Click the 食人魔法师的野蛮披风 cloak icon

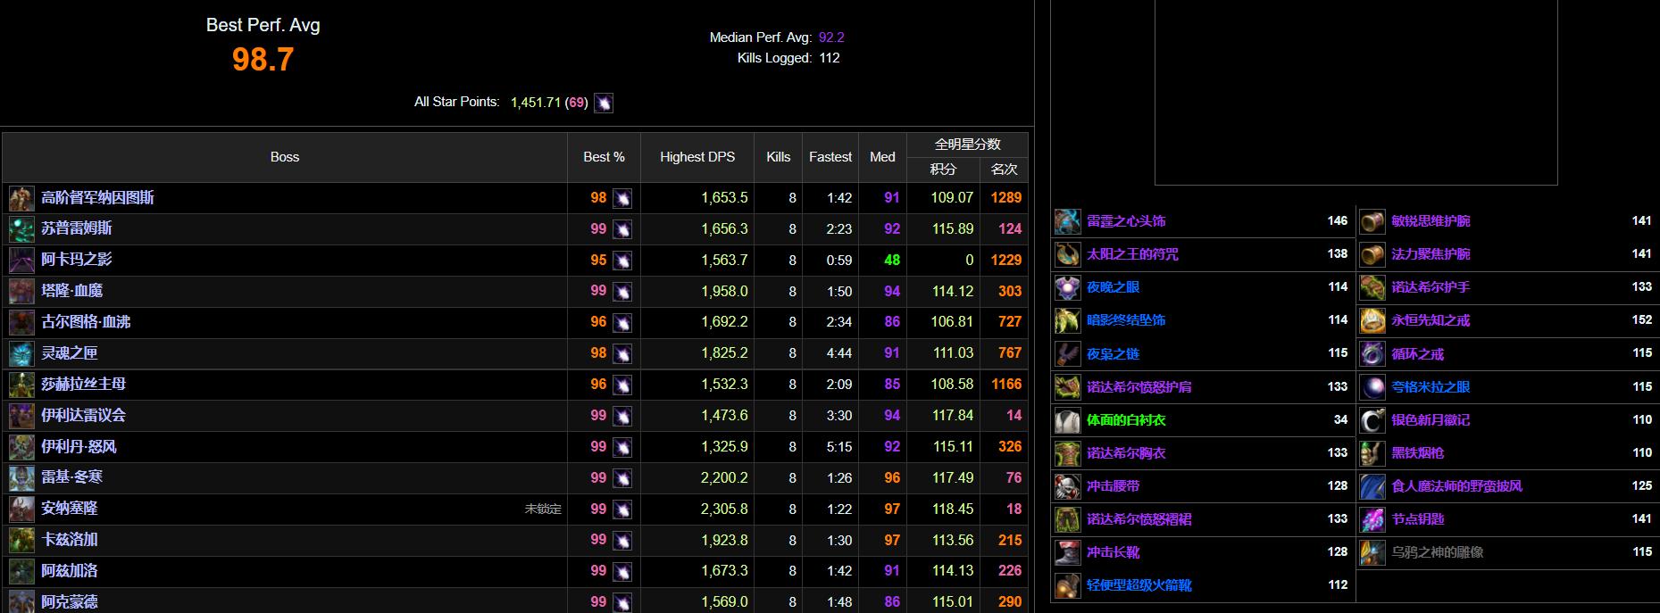(1372, 486)
